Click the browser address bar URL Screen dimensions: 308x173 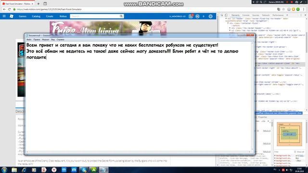(49, 9)
